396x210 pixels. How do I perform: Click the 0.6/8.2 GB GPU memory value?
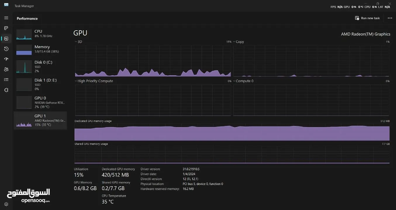coord(85,188)
